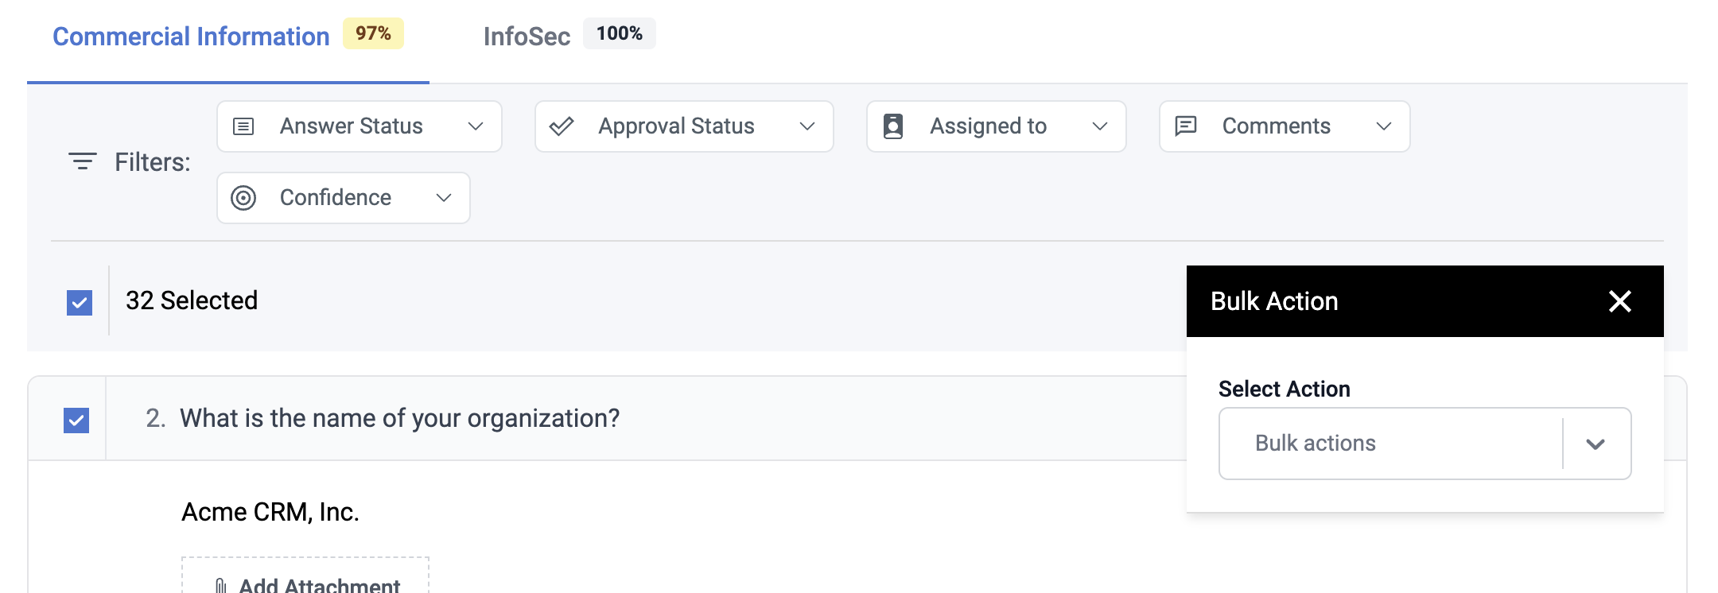Switch to the InfoSec tab
Image resolution: width=1718 pixels, height=593 pixels.
(x=527, y=37)
